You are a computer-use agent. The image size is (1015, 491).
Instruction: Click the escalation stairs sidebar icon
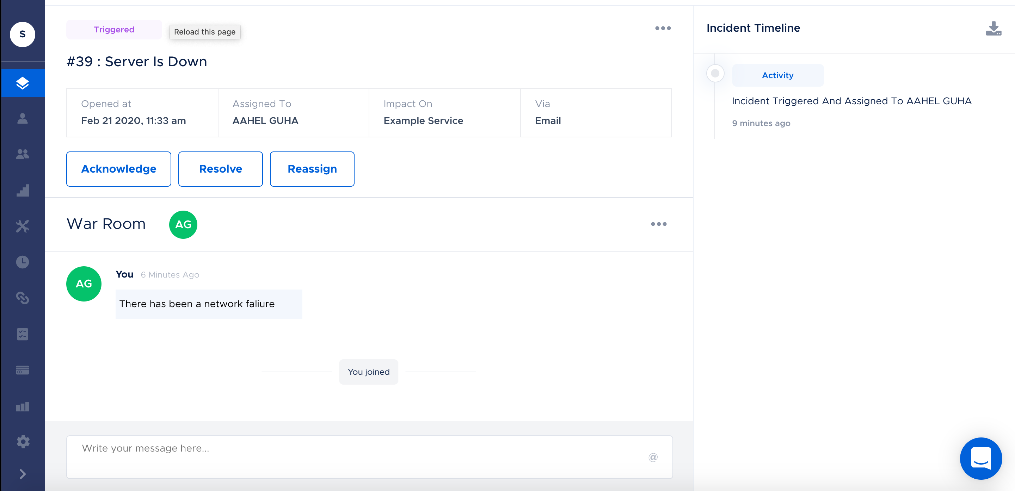click(23, 190)
